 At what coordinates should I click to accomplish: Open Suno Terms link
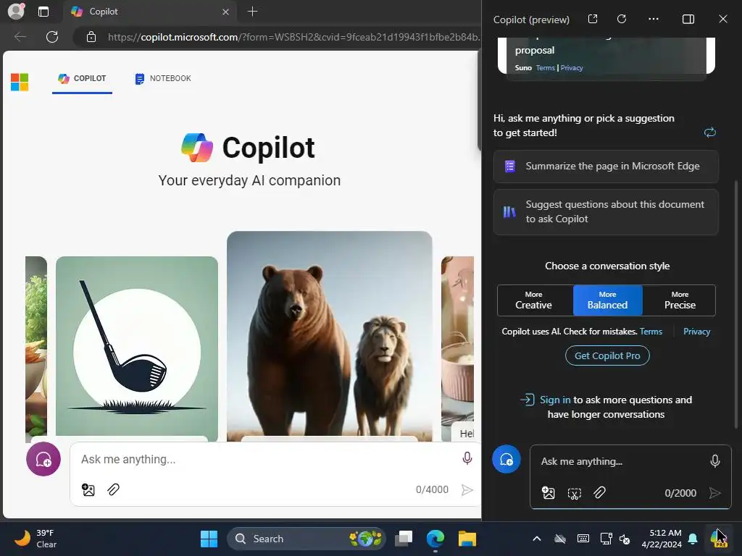(545, 67)
